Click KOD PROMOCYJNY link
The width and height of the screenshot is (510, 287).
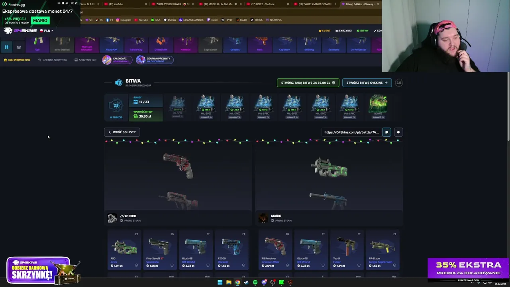(x=17, y=60)
